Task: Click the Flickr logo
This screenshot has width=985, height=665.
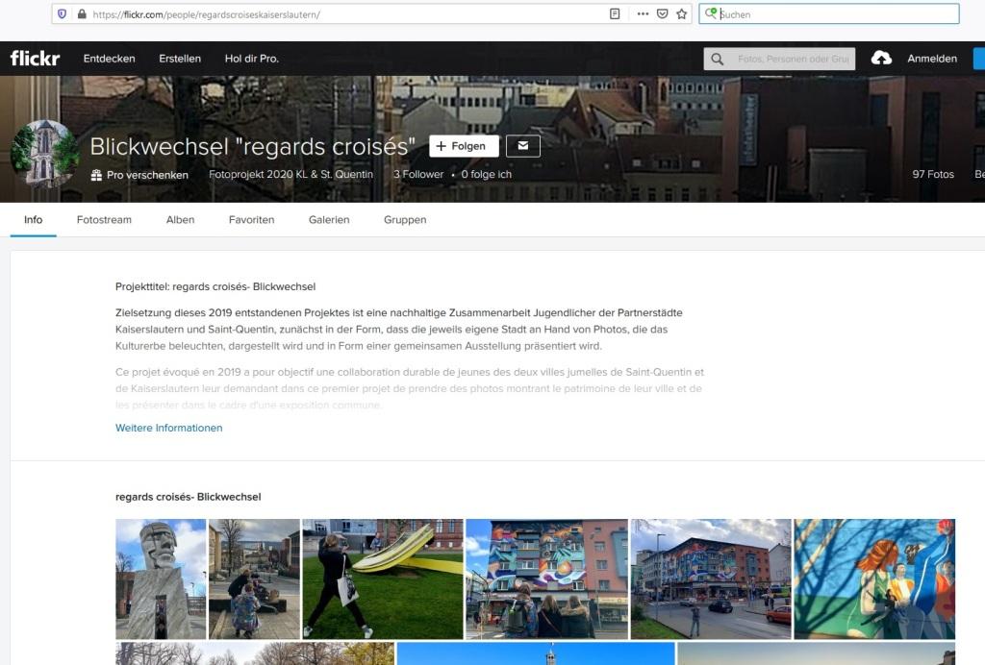Action: (x=35, y=59)
